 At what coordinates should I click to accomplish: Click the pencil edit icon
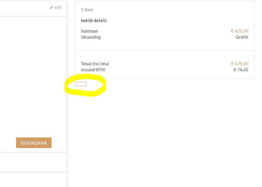point(51,8)
